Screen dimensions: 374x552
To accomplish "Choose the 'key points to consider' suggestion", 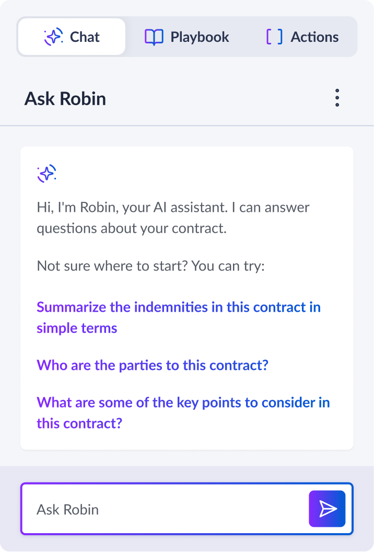I will click(183, 403).
